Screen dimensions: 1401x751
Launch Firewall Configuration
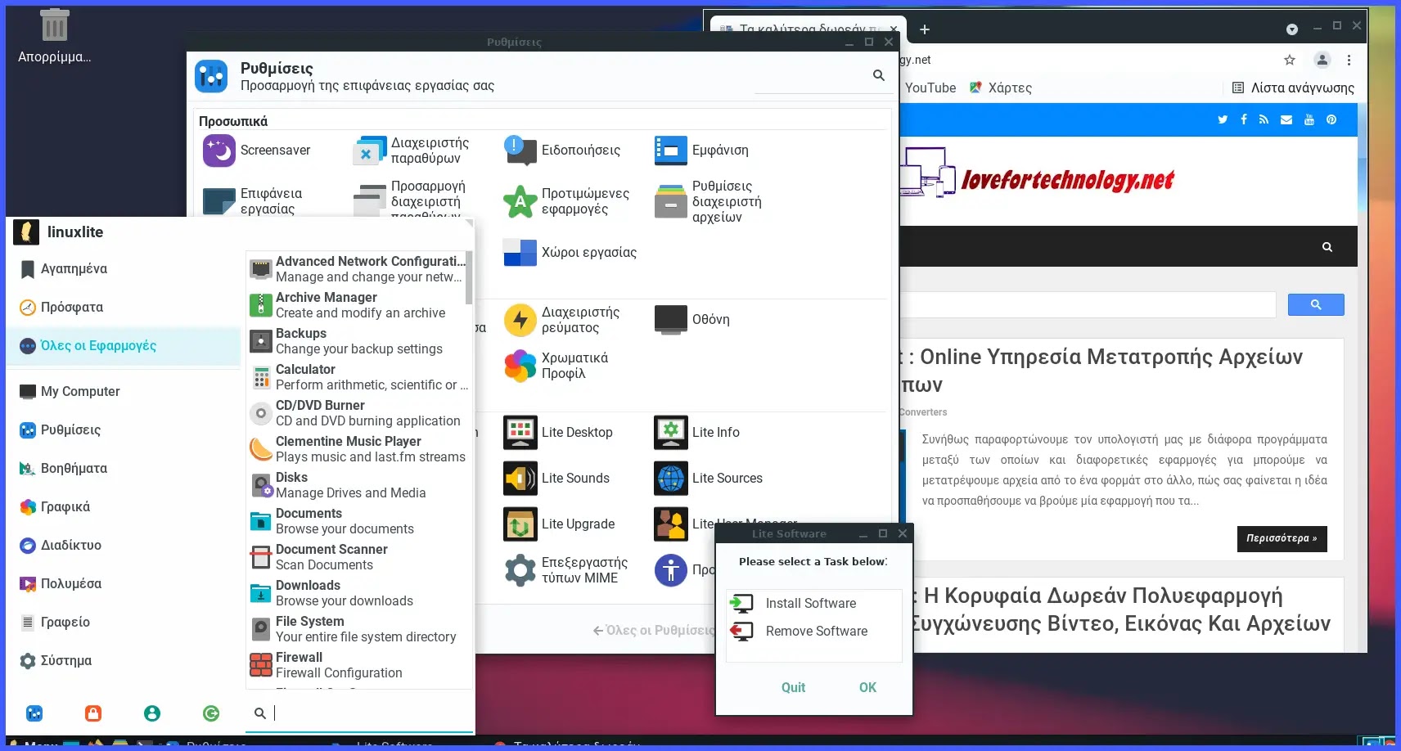click(357, 665)
